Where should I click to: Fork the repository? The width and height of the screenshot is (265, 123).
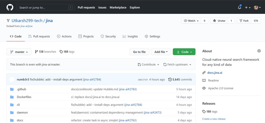tap(244, 21)
